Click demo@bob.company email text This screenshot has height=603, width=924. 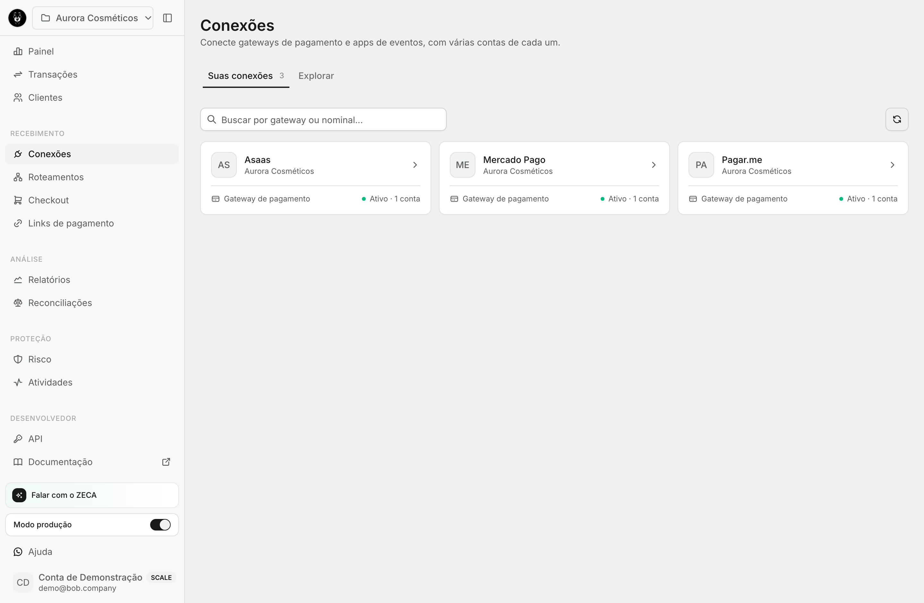[77, 588]
